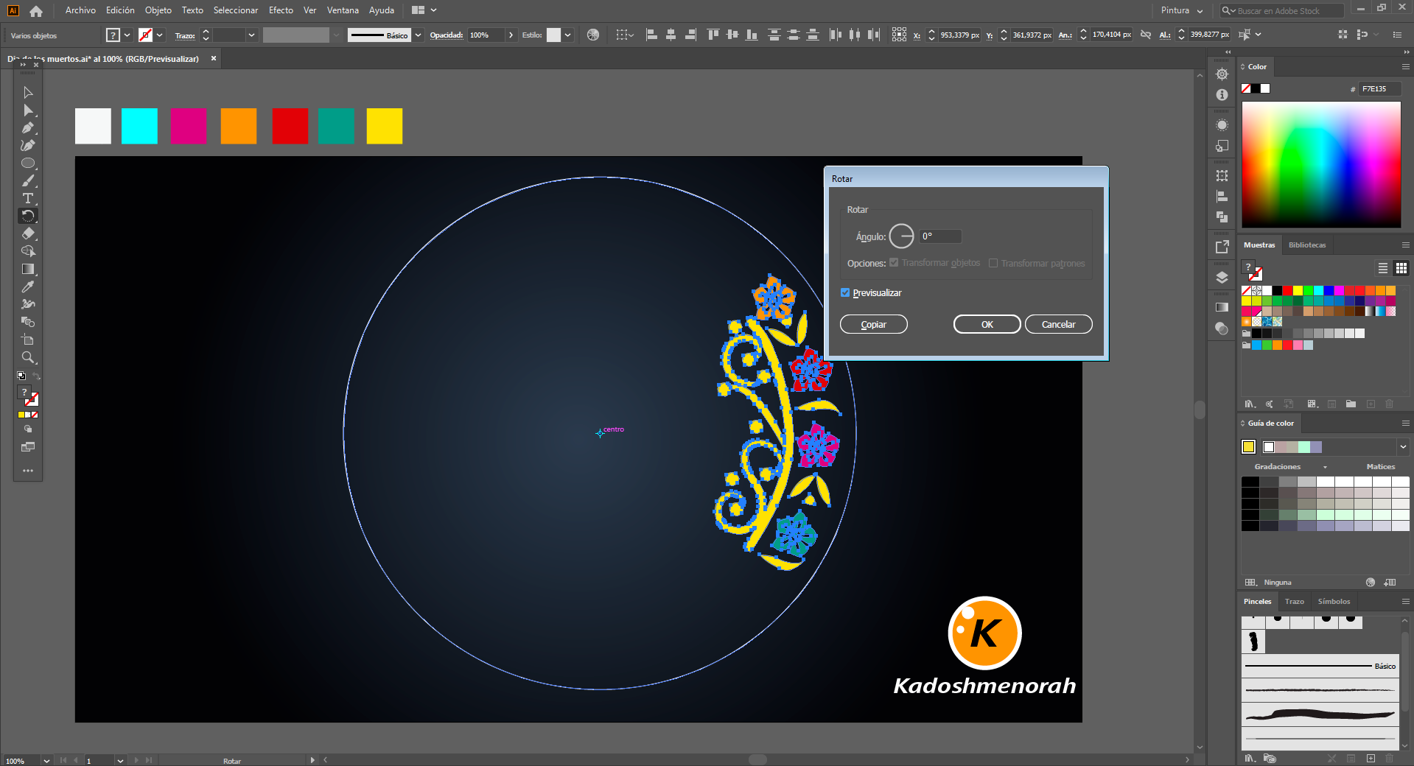Image resolution: width=1414 pixels, height=766 pixels.
Task: Select the Type tool
Action: point(28,199)
